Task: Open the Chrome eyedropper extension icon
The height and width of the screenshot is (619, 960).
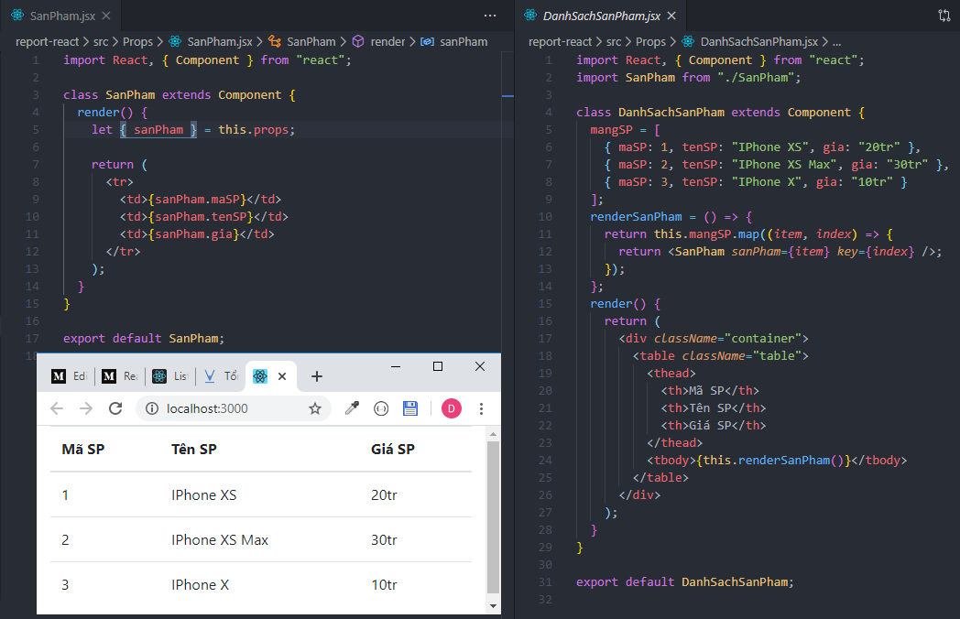Action: point(352,408)
